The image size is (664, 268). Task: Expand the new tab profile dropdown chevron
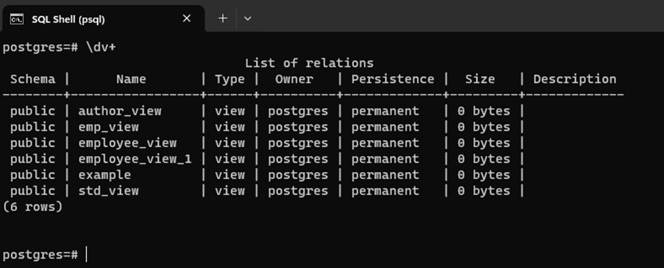tap(248, 18)
